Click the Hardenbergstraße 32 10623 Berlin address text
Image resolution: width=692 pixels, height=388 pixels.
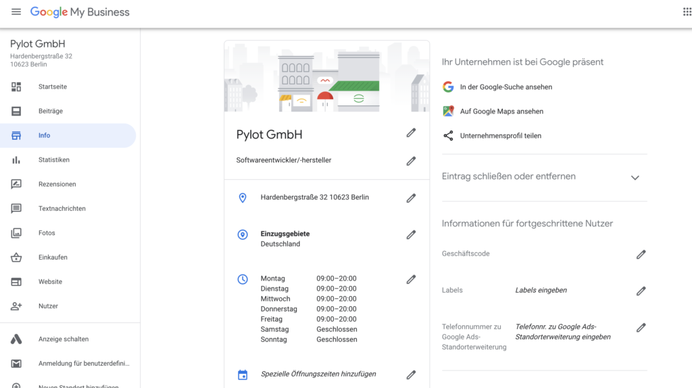315,197
